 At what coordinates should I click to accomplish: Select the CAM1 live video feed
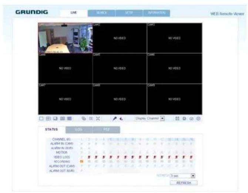pyautogui.click(x=65, y=38)
